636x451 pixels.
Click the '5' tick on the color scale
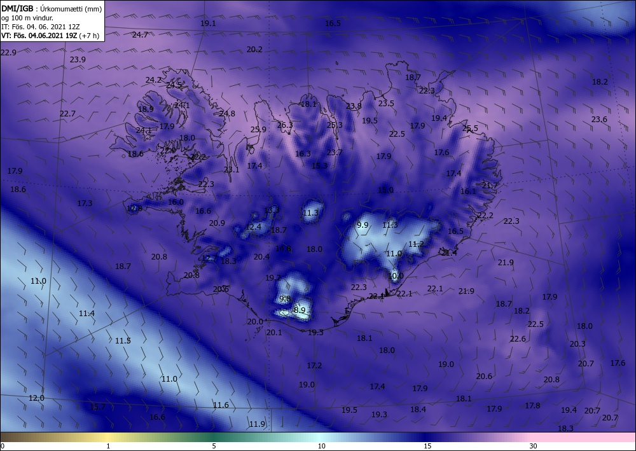(214, 446)
